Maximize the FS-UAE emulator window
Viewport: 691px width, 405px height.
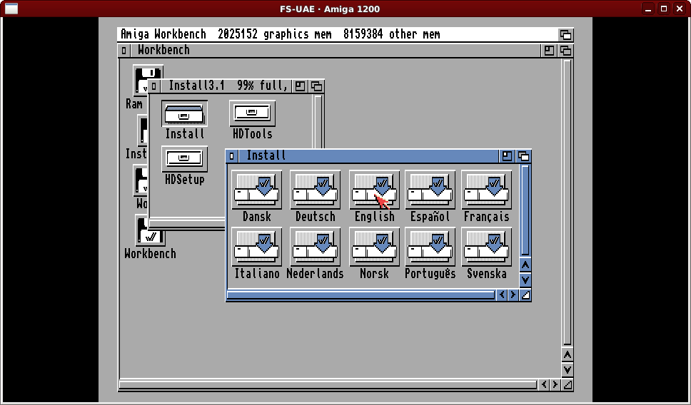coord(664,9)
